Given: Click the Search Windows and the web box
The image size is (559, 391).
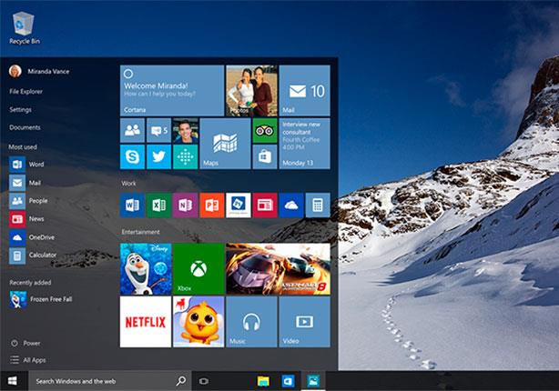Looking at the screenshot, I should (x=110, y=381).
